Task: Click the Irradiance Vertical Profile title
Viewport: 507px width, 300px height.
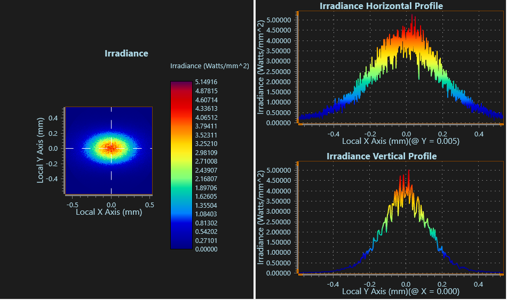Action: [381, 156]
